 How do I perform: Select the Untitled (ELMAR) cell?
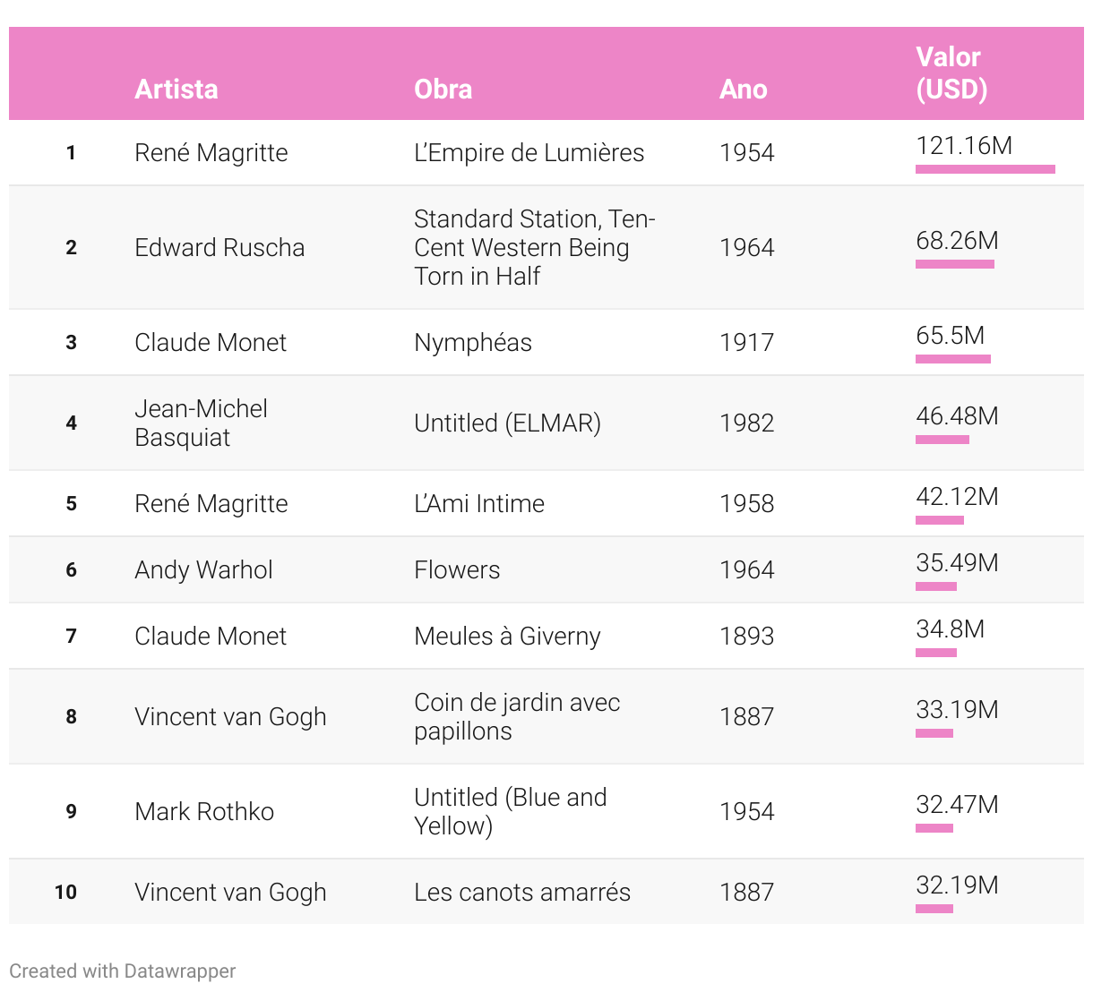(x=507, y=423)
